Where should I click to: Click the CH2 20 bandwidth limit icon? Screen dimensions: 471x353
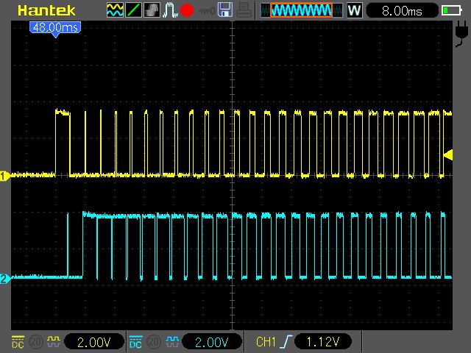154,341
